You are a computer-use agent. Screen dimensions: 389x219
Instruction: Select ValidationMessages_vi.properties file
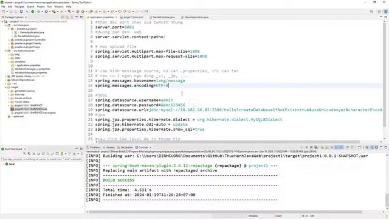(32, 69)
